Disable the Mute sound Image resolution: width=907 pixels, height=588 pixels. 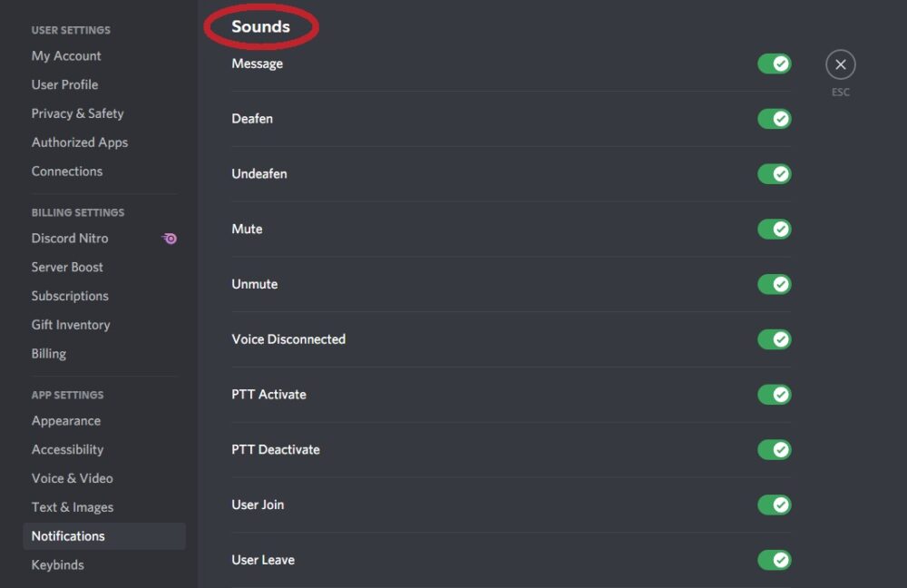click(x=774, y=229)
